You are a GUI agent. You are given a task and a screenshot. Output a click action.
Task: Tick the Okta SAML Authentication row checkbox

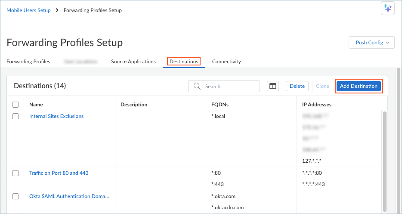click(x=15, y=196)
